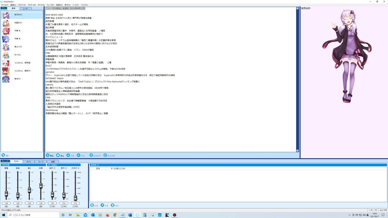Switch to the マスター tuning tab
This screenshot has height=218, width=388.
point(16,161)
